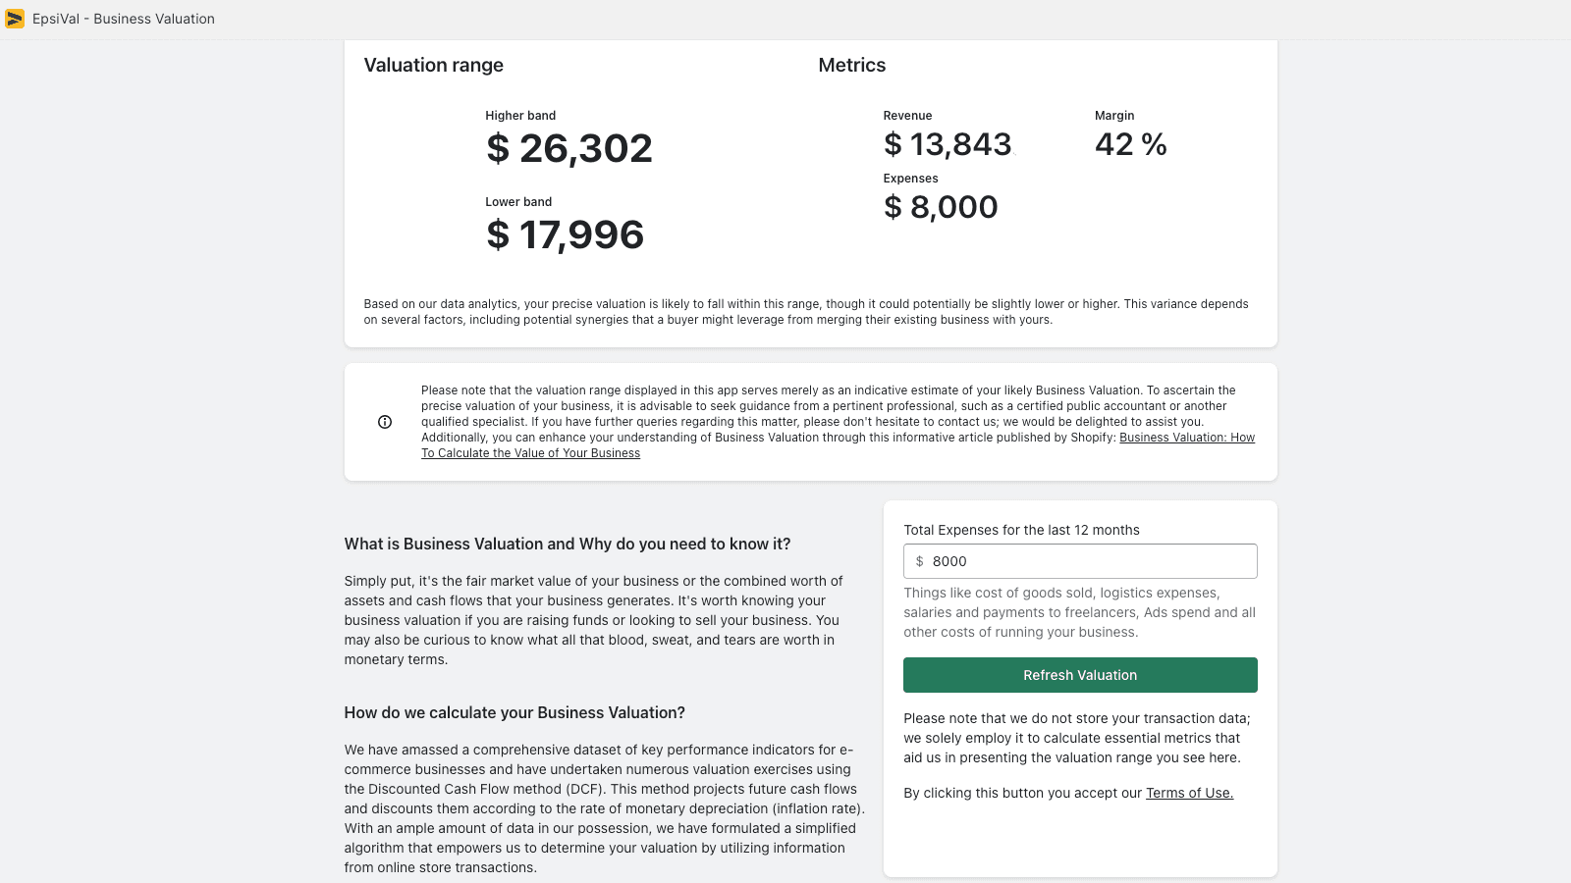Click the dollar symbol inside the expense field
The width and height of the screenshot is (1571, 883).
click(918, 561)
